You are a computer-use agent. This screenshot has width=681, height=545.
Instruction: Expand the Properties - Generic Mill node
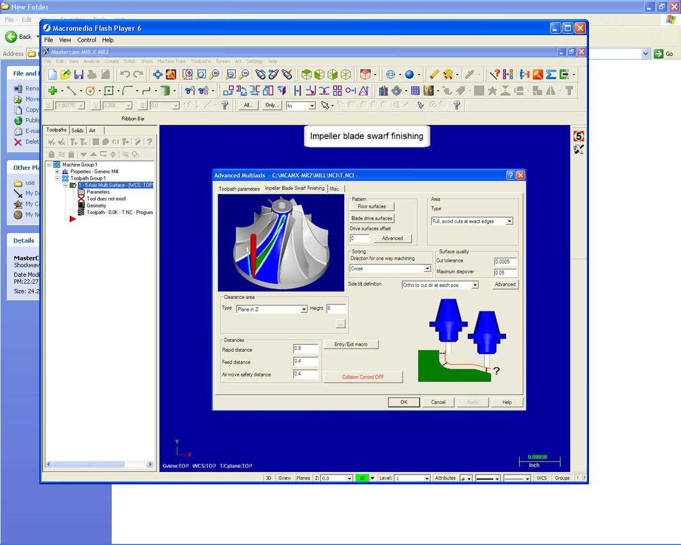(57, 172)
